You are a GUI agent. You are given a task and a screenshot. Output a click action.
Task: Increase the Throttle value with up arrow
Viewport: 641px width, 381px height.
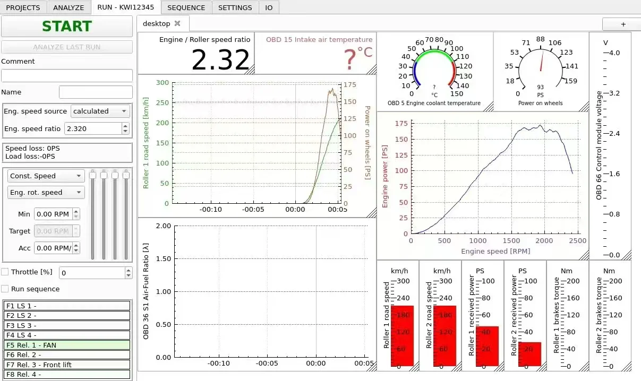(x=128, y=270)
